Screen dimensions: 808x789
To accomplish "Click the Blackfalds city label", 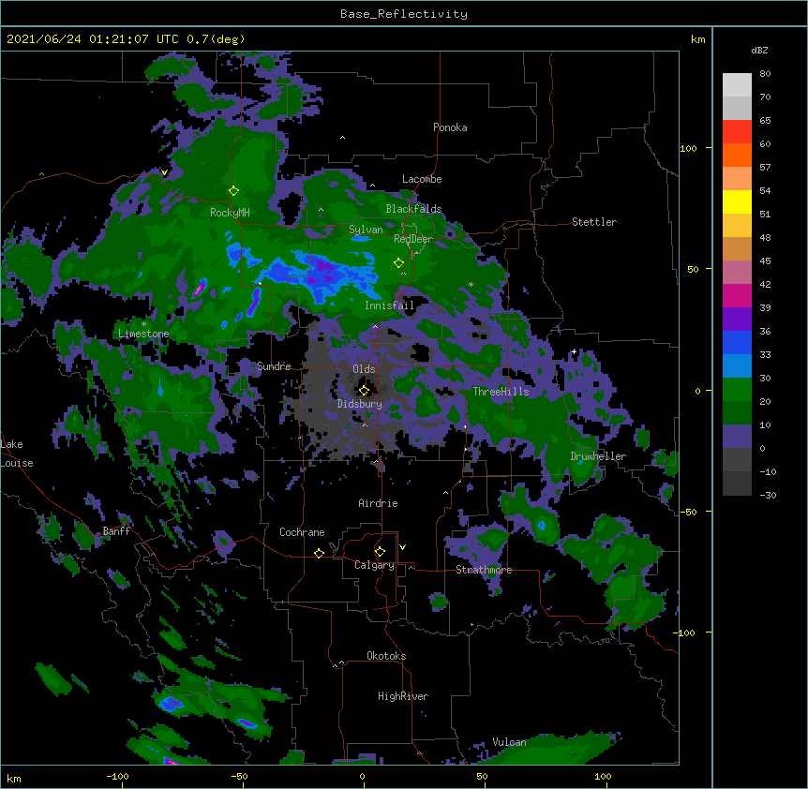I will click(x=413, y=209).
